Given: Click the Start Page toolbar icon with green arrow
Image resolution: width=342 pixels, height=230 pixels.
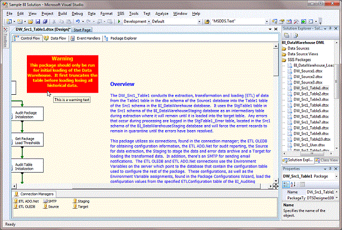Looking at the screenshot, I should (303, 21).
